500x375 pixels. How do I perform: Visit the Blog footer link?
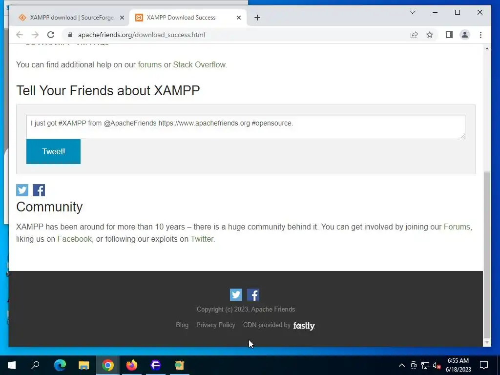pos(182,325)
